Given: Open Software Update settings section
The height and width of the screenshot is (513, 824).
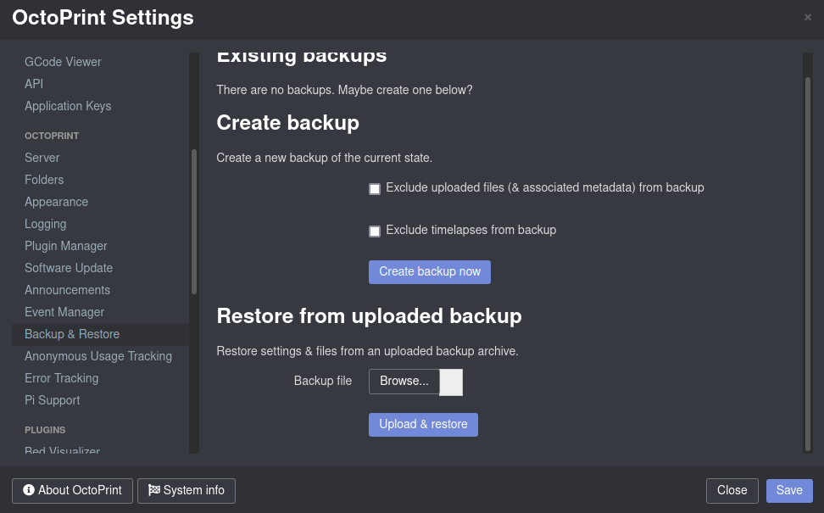Looking at the screenshot, I should 69,268.
